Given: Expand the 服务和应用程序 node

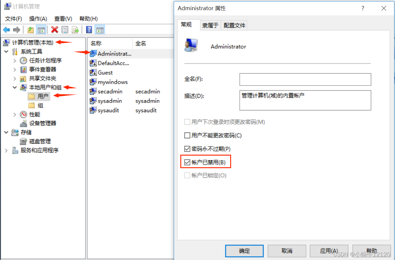Looking at the screenshot, I should click(x=6, y=150).
